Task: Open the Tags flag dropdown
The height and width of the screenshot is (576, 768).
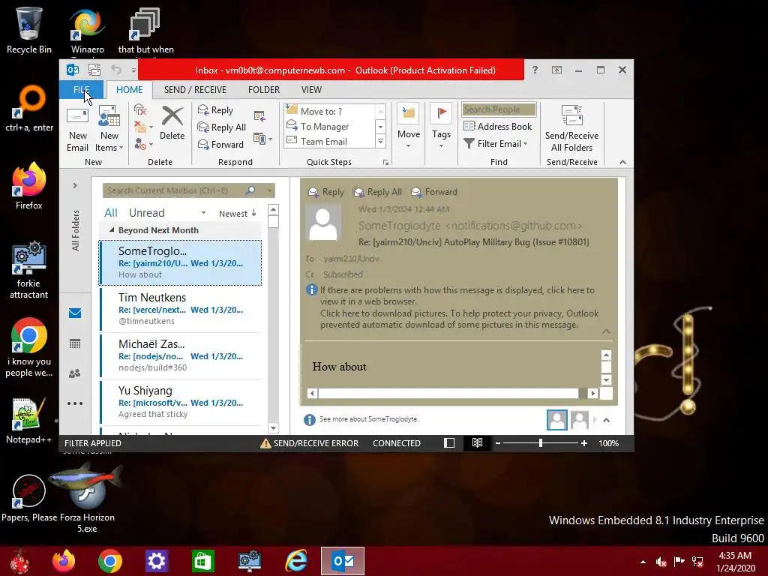Action: point(441,126)
